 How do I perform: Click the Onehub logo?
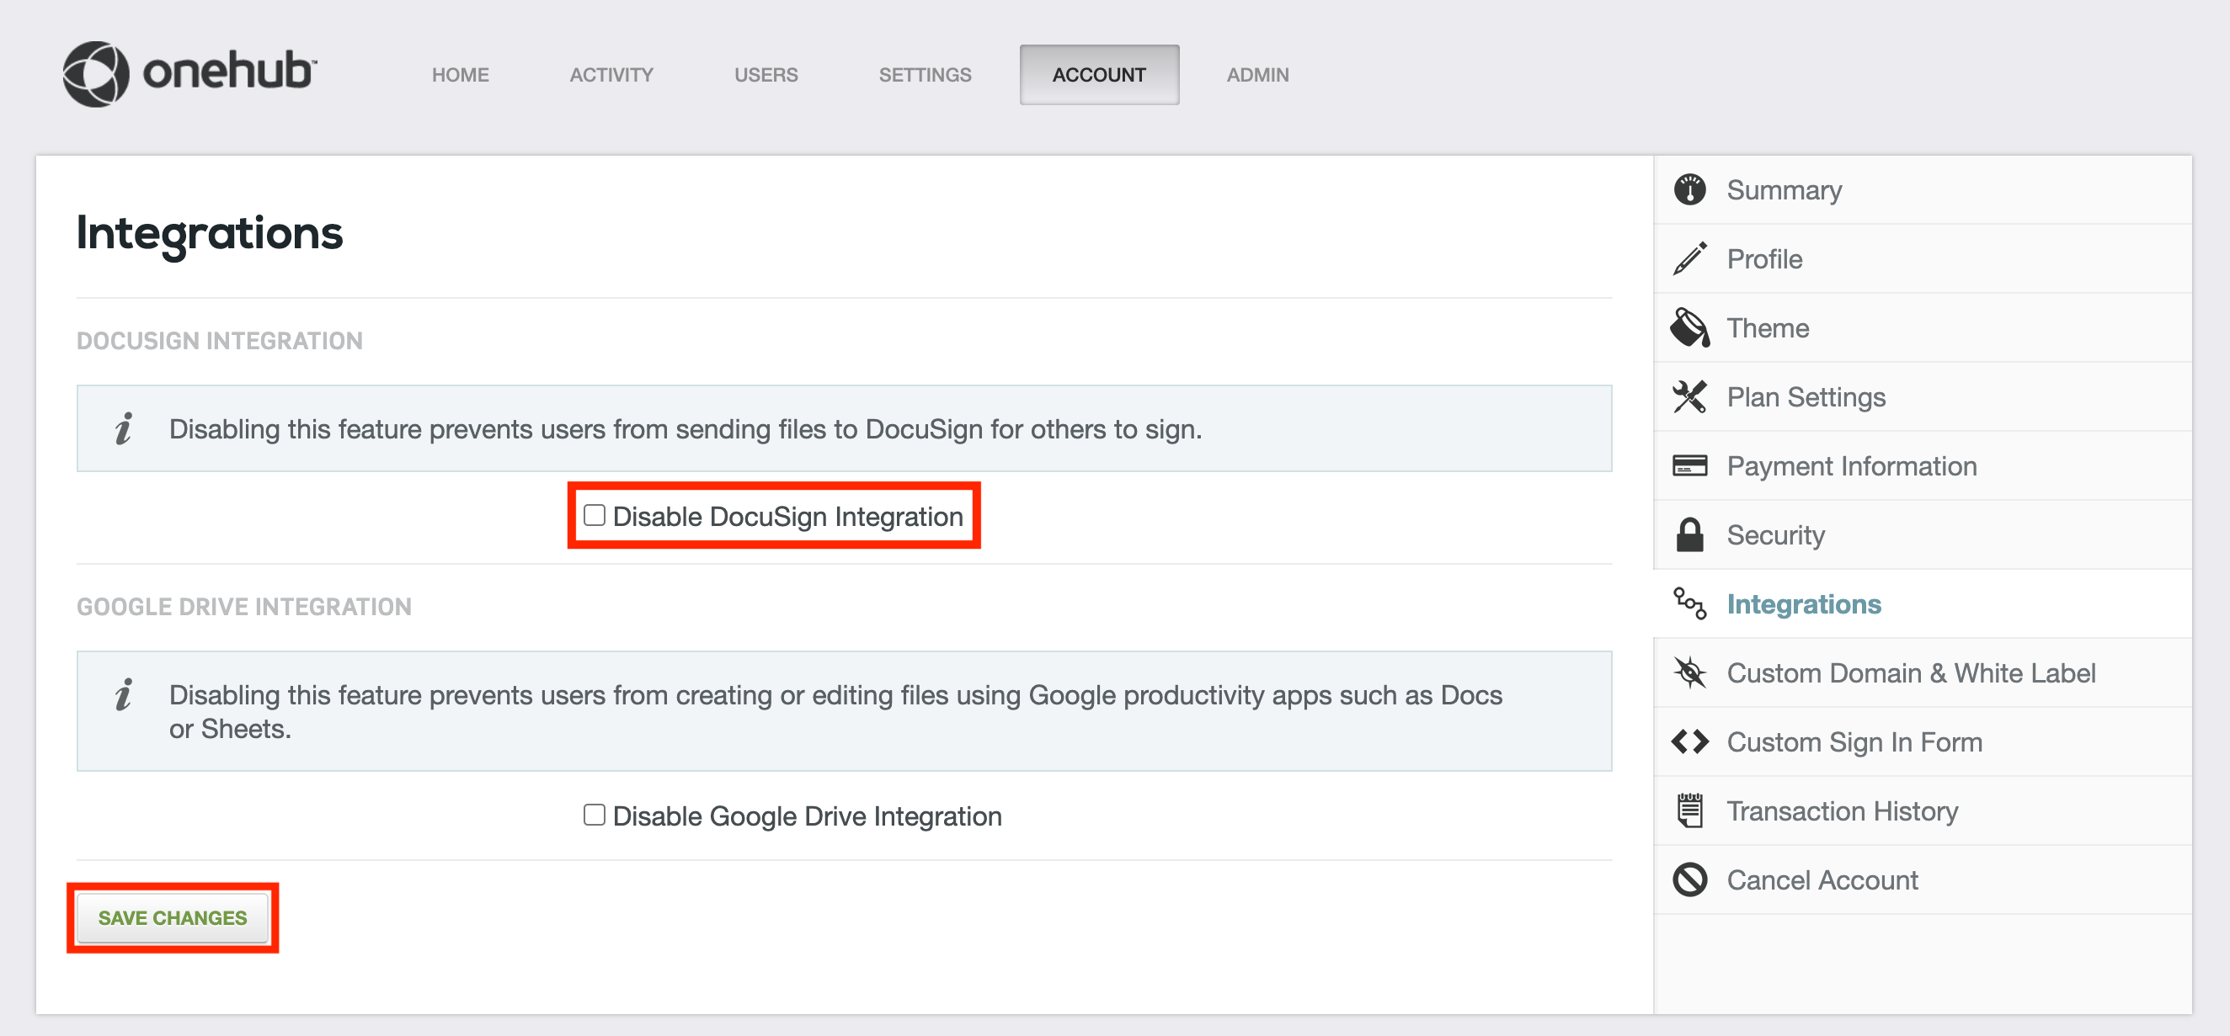point(189,73)
